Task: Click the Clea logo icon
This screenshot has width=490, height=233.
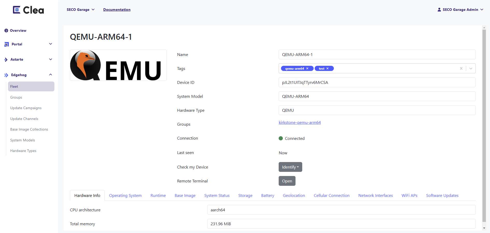Action: click(17, 10)
